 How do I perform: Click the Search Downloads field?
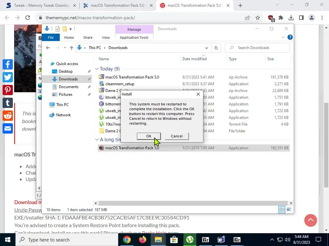click(257, 48)
